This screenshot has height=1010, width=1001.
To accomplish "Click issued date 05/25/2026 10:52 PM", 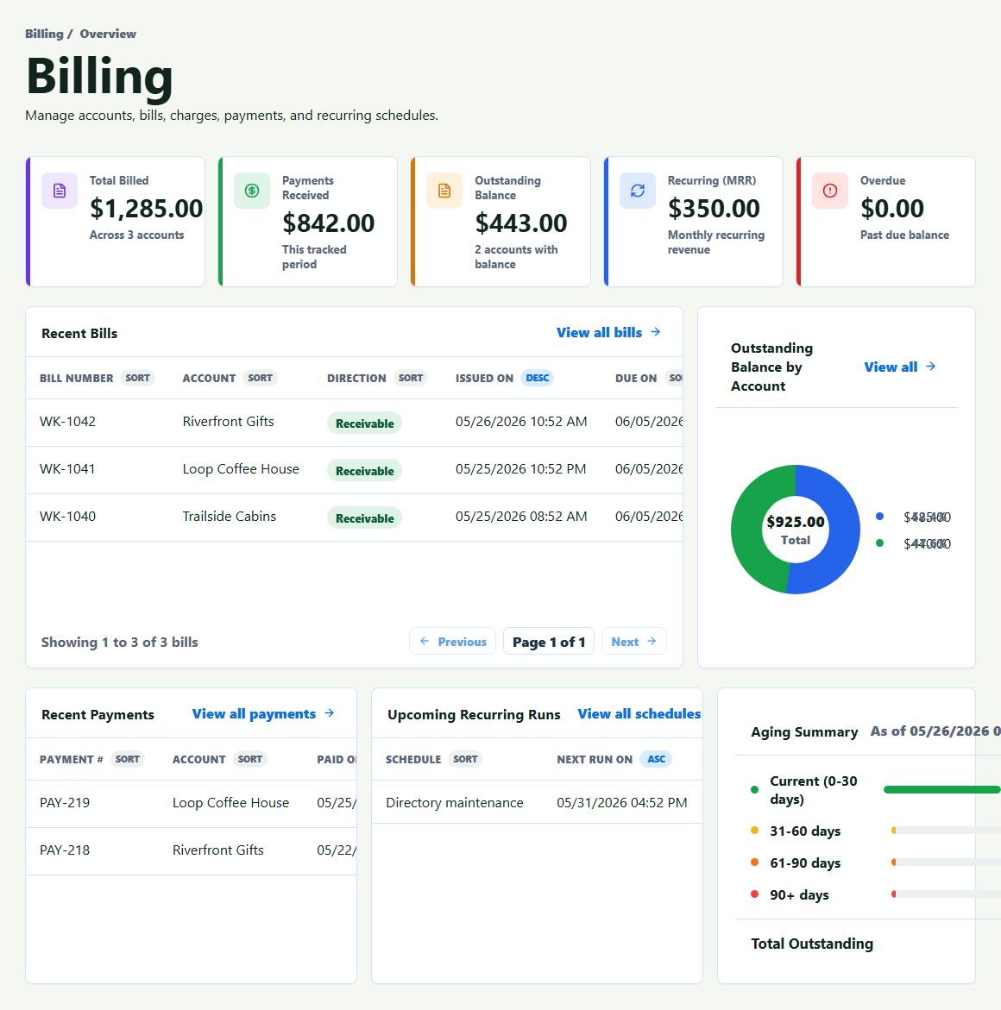I will 521,469.
